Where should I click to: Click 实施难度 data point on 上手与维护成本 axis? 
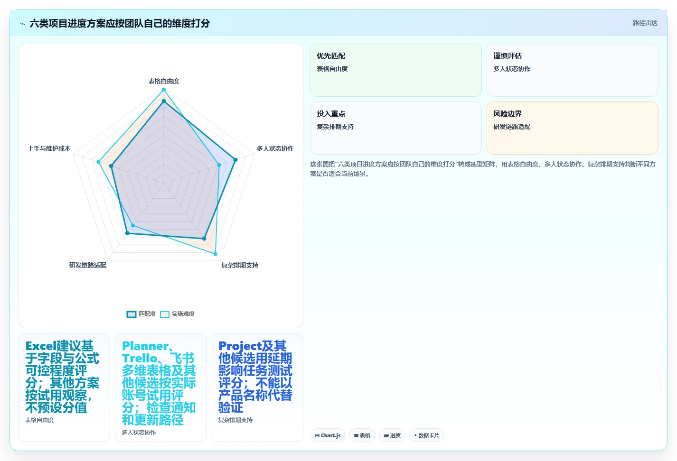(99, 162)
